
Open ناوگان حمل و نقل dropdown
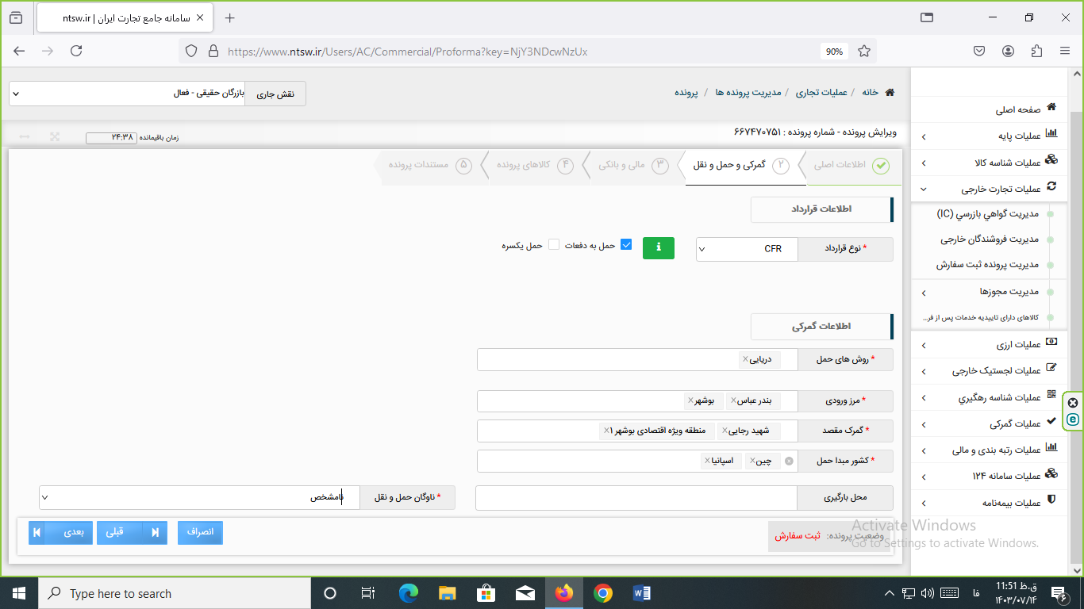199,497
